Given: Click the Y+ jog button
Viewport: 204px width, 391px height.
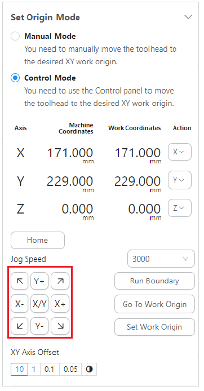Looking at the screenshot, I should click(39, 281).
